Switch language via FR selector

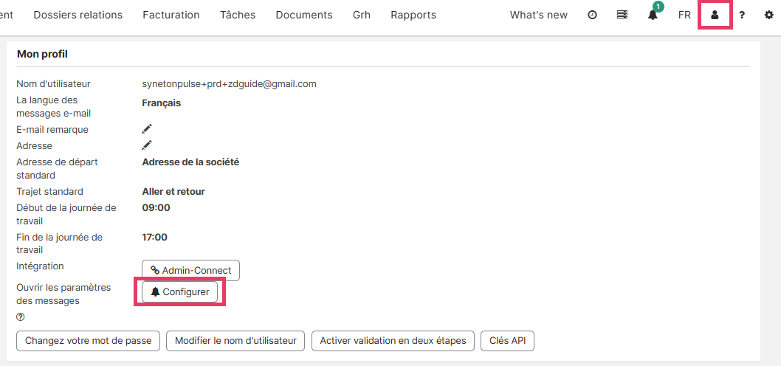coord(684,15)
